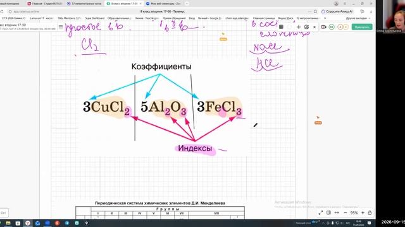Select the white circle color swatch
The image size is (405, 227).
[289, 26]
